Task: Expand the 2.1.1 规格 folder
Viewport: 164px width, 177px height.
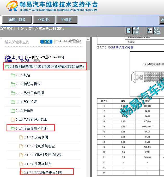Action: 23,75
